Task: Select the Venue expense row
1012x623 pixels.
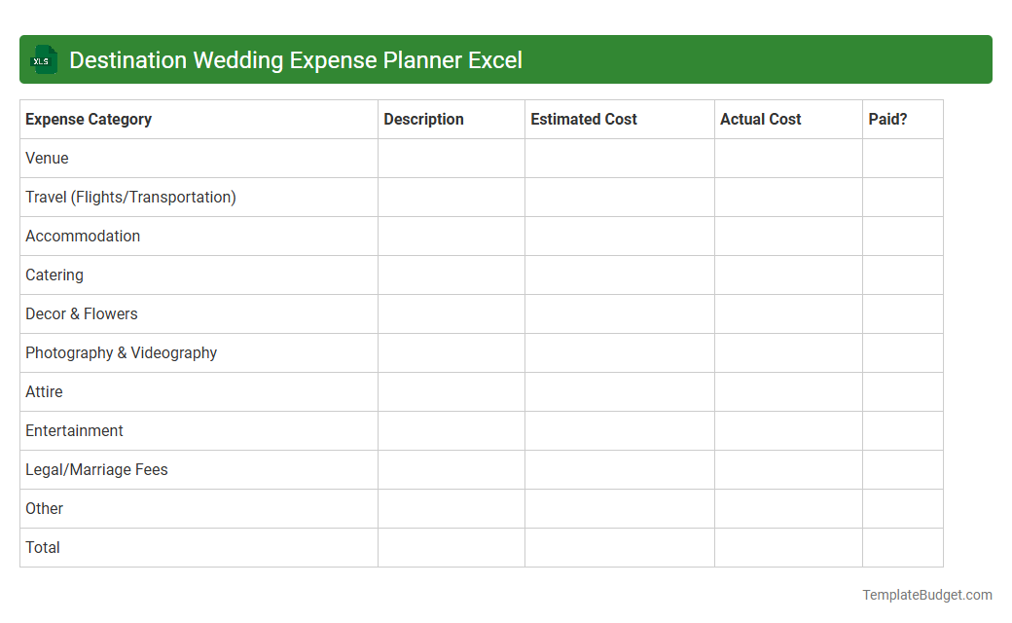Action: [46, 158]
